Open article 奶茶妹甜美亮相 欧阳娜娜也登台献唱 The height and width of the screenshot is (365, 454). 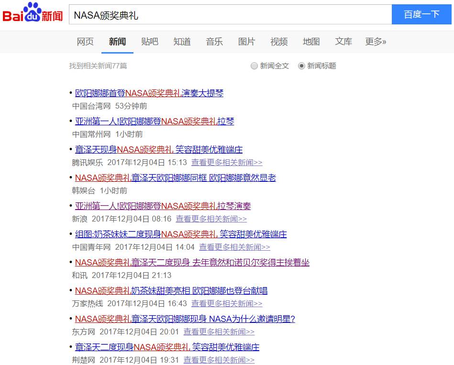coord(171,290)
